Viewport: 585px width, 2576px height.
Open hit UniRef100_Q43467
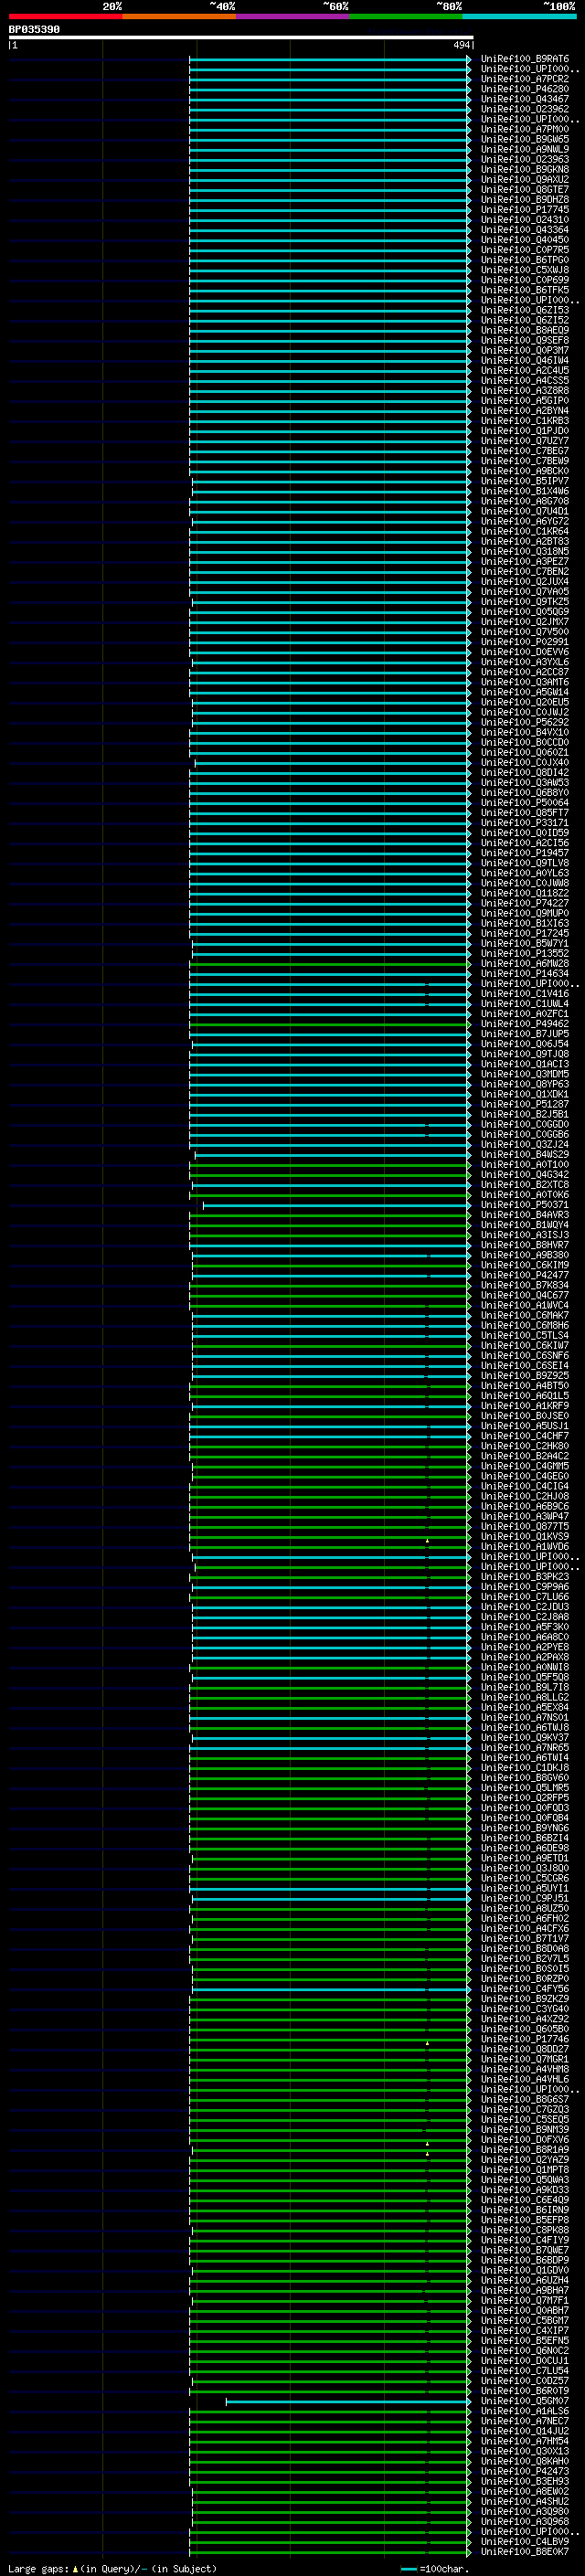tap(525, 99)
